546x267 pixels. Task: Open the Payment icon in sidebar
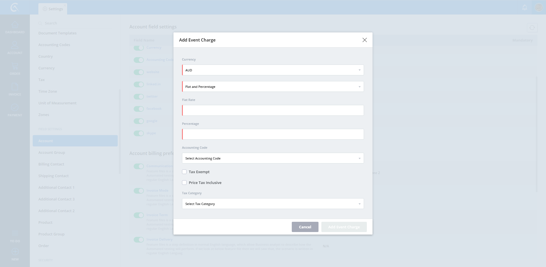pyautogui.click(x=15, y=107)
